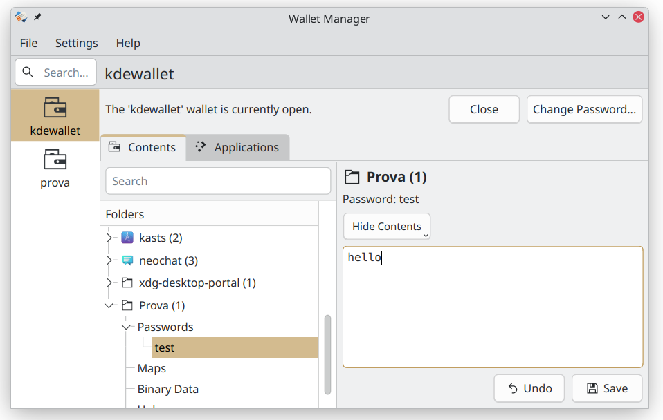663x420 pixels.
Task: Close the Wallet Manager window
Action: (639, 17)
